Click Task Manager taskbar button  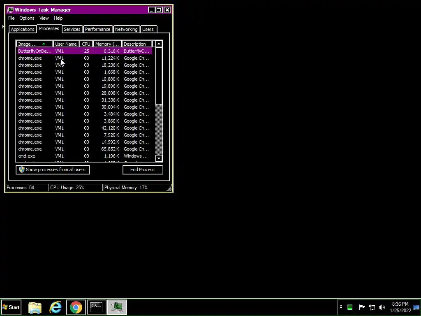117,307
